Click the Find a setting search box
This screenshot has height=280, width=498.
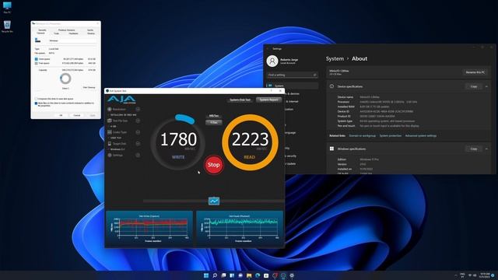coord(293,75)
